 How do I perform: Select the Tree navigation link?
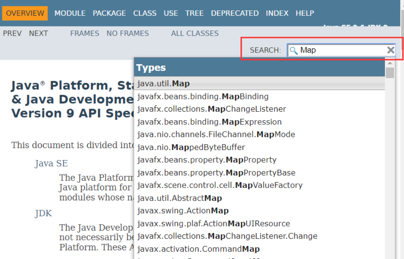point(194,13)
